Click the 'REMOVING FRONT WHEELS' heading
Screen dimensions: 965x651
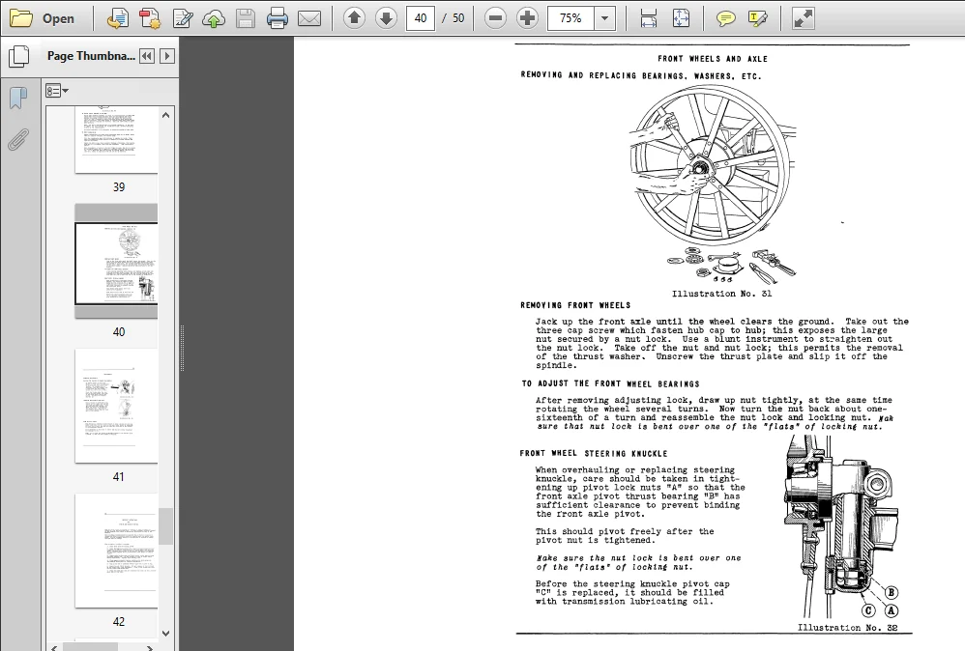575,305
